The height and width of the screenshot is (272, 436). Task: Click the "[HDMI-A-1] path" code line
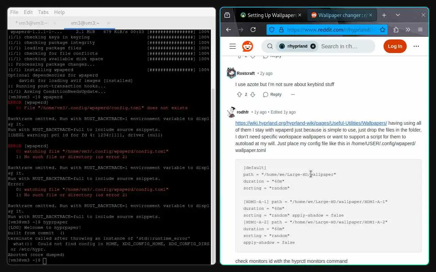pyautogui.click(x=315, y=202)
